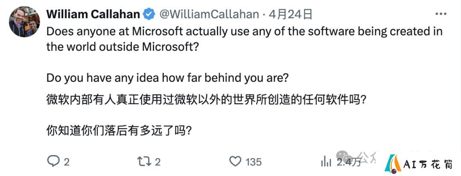
Task: Click the retweet arrows icon
Action: coord(145,162)
